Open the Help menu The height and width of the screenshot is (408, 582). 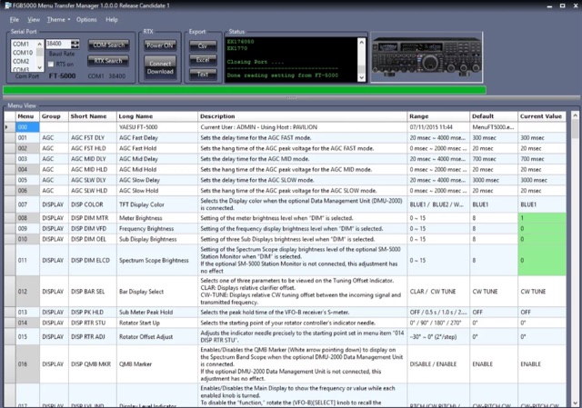(x=112, y=18)
